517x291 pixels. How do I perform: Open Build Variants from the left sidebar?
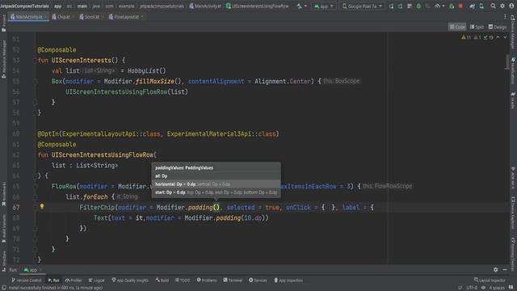pos(3,228)
